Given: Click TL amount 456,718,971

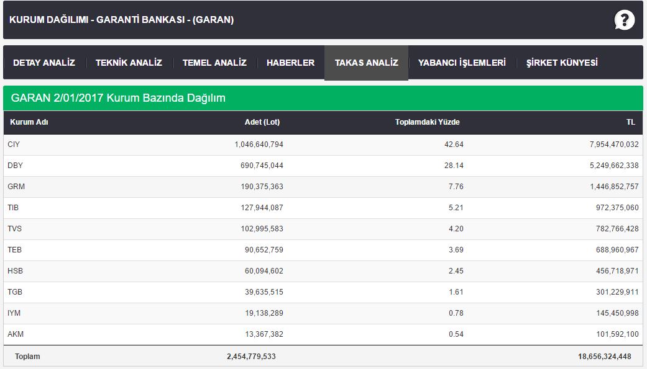Looking at the screenshot, I should point(617,270).
